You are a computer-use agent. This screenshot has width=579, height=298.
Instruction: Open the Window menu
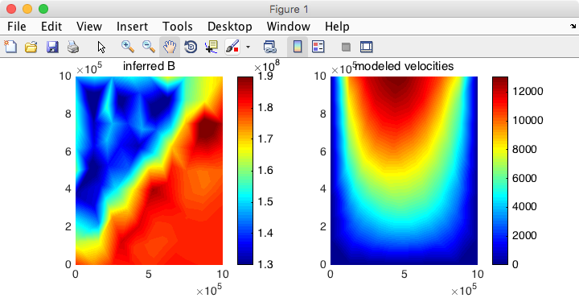pos(289,27)
